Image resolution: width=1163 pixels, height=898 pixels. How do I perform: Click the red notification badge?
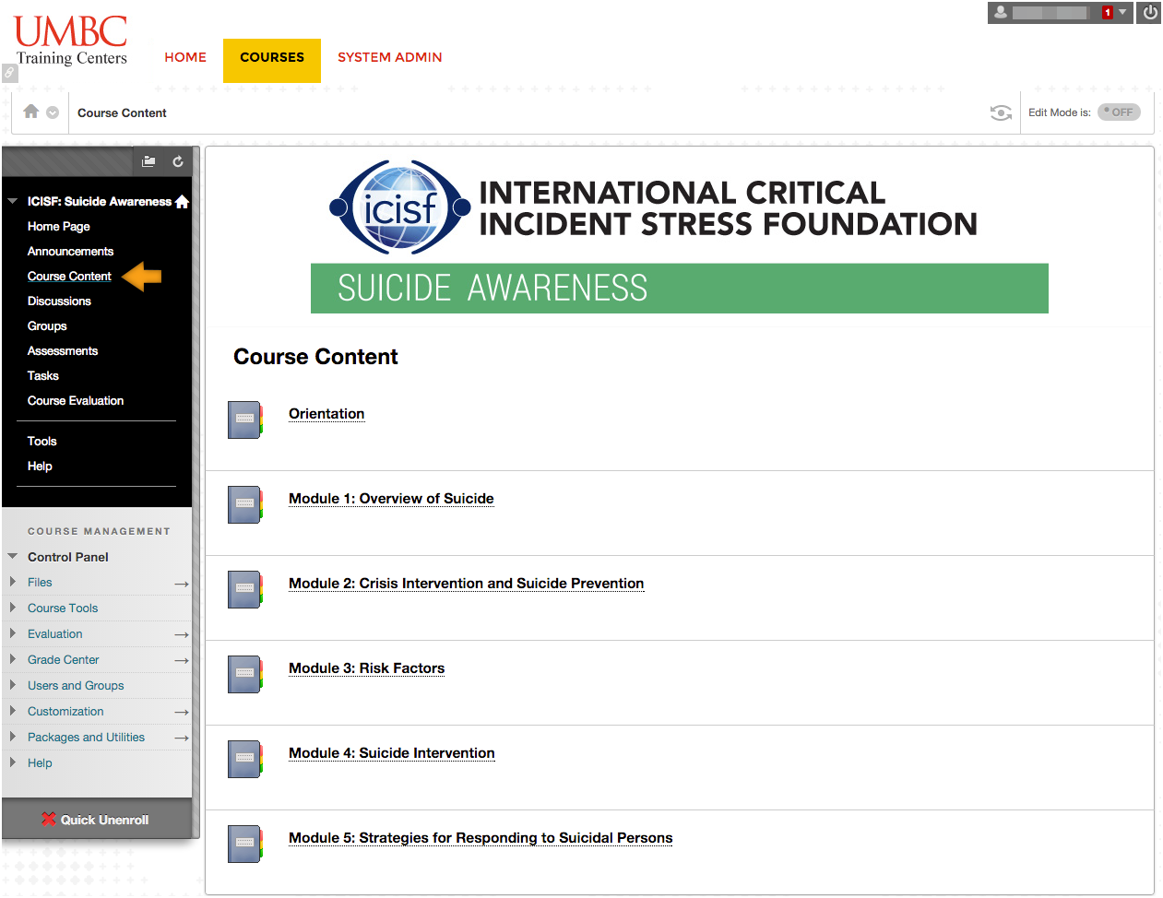coord(1108,13)
